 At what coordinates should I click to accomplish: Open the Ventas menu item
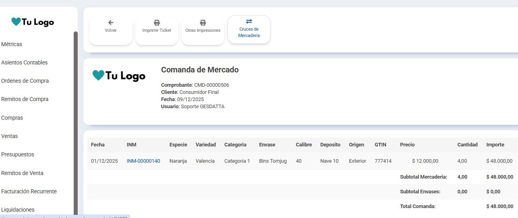(x=10, y=136)
